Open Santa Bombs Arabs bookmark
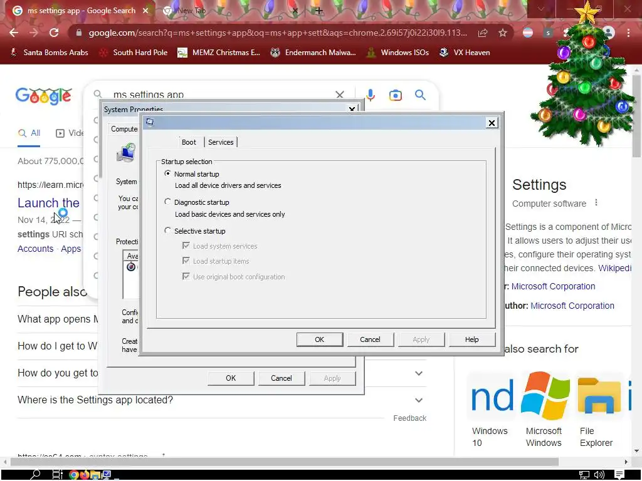 (49, 53)
